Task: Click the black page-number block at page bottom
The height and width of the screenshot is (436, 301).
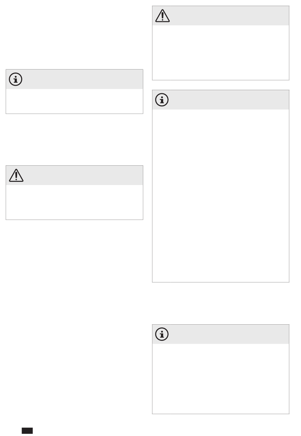Action: click(x=27, y=431)
